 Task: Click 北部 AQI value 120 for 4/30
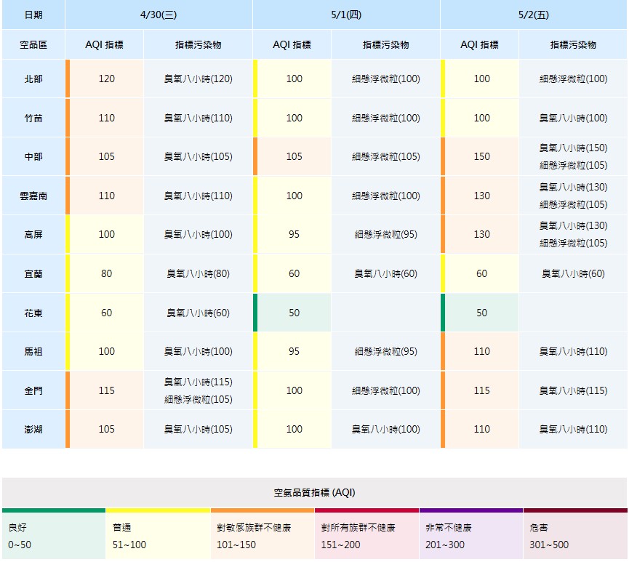click(x=106, y=79)
